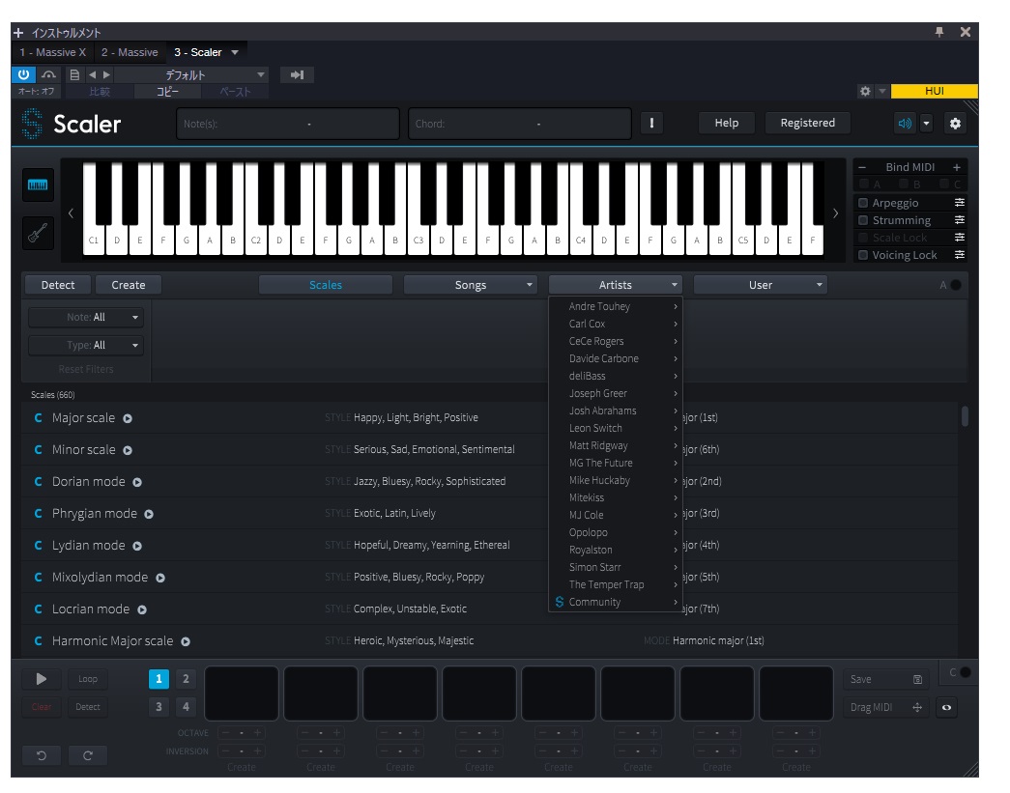This screenshot has height=793, width=1010.
Task: Click the Drag MIDI move icon
Action: pos(917,707)
